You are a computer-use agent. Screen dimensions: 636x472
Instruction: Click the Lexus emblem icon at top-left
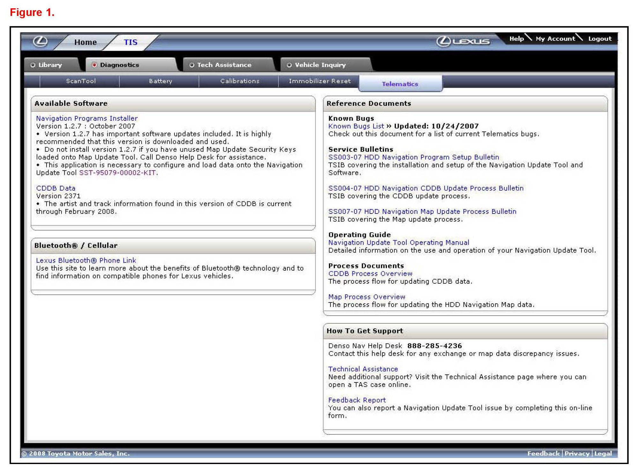click(x=41, y=42)
